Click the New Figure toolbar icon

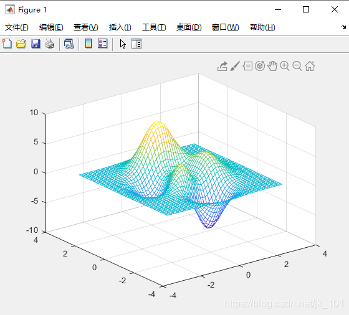click(7, 44)
